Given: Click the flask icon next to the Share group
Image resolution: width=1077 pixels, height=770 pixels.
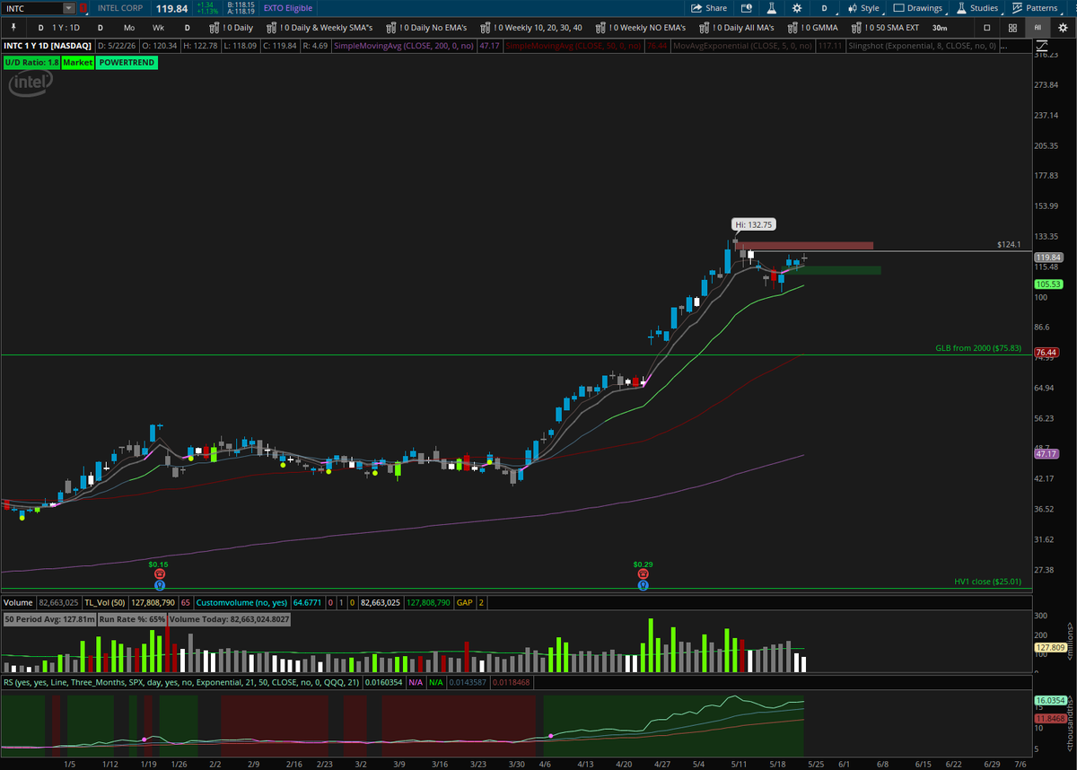Looking at the screenshot, I should [x=771, y=8].
